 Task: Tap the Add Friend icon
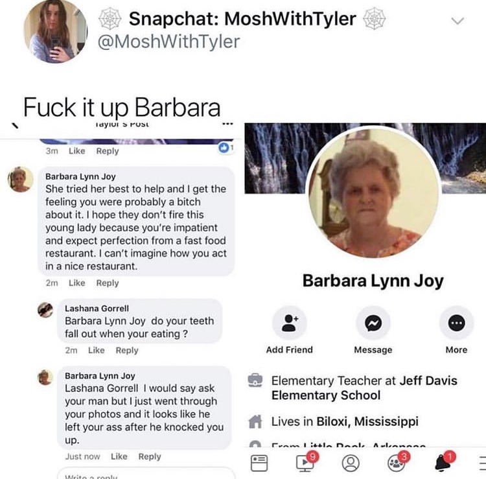tap(289, 323)
